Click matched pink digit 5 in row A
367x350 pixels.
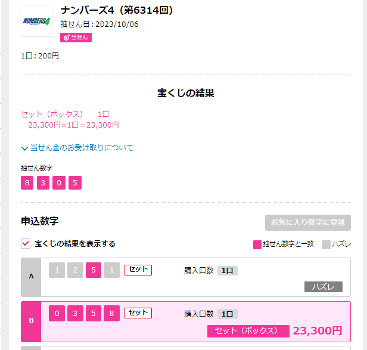94,270
